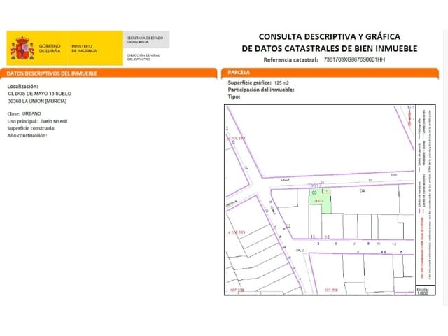This screenshot has height=336, width=448.
Task: Click the Referencia catastral label
Action: [x=290, y=59]
